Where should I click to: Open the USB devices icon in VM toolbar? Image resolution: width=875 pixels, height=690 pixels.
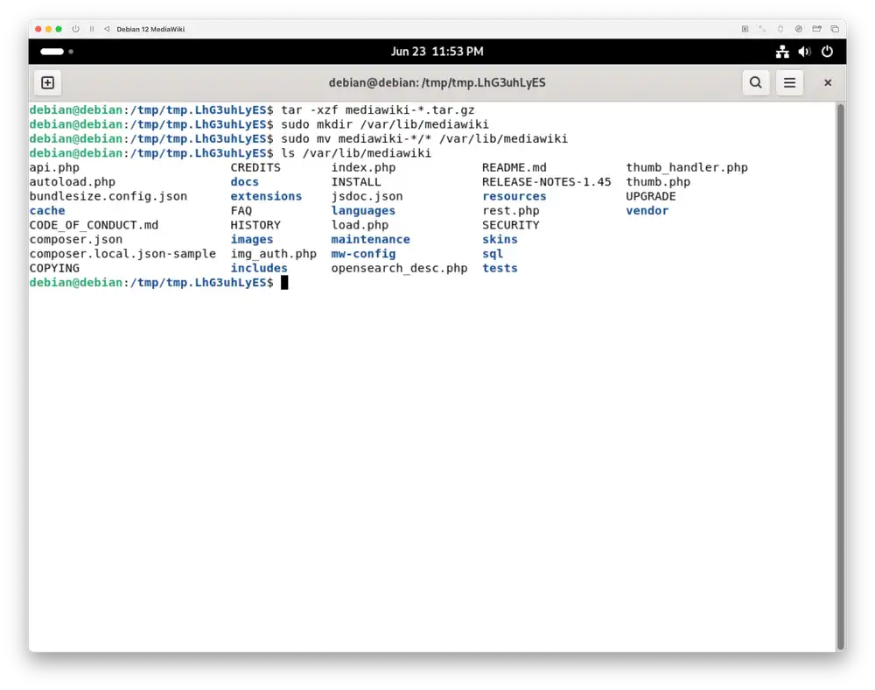click(x=780, y=29)
